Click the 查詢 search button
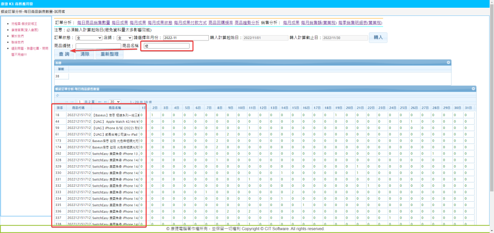494x233 pixels. click(64, 54)
